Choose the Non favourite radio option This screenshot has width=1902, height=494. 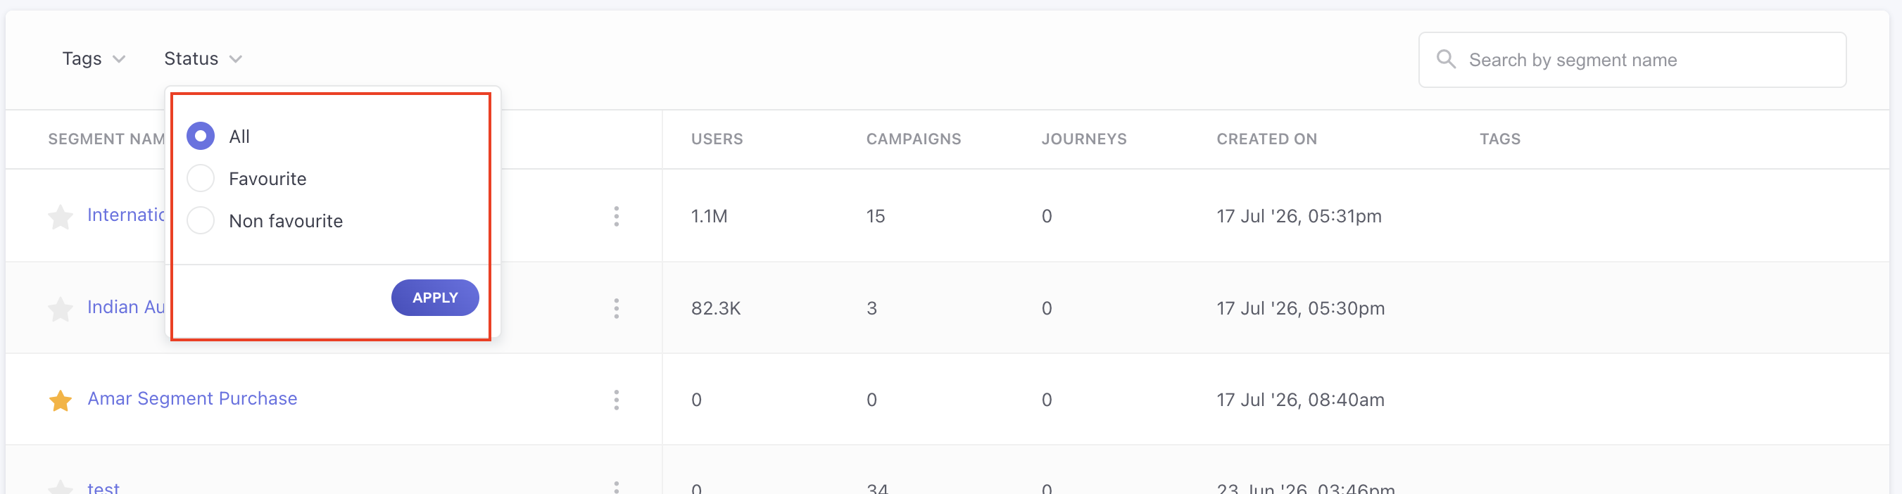point(201,220)
